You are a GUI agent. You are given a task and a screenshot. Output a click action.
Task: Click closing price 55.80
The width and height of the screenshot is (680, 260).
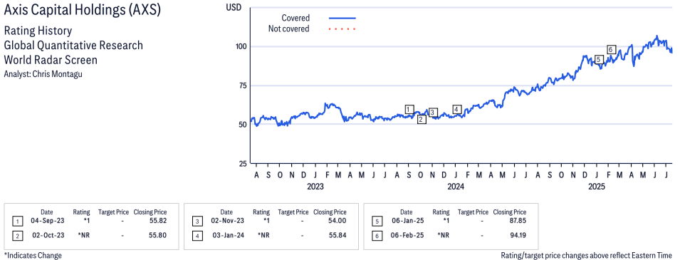[x=158, y=235]
